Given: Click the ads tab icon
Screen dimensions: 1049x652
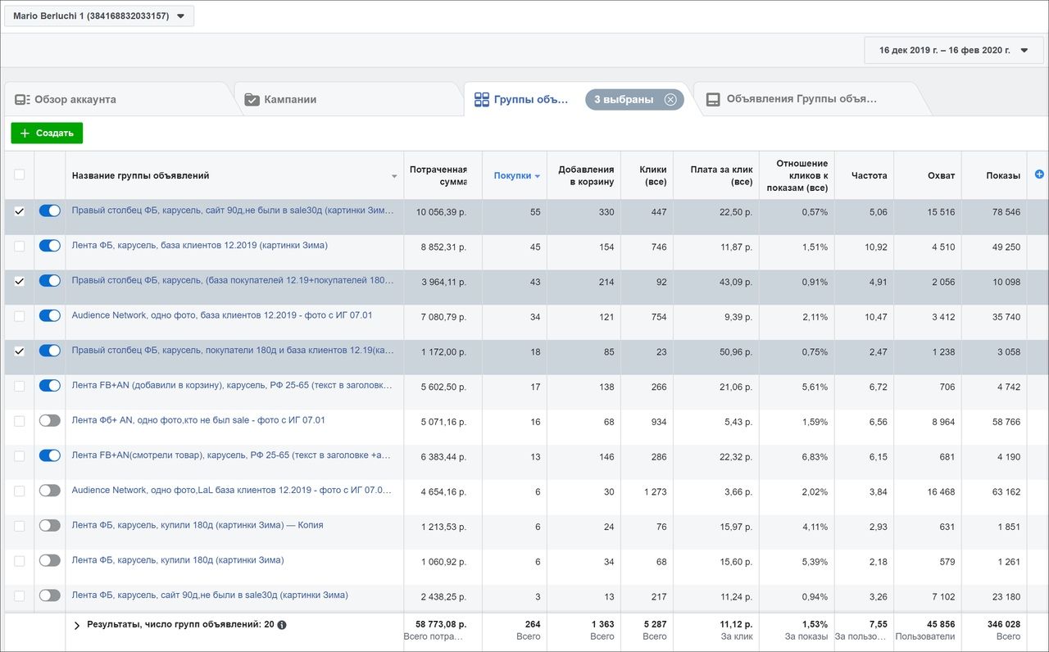Looking at the screenshot, I should (x=713, y=99).
